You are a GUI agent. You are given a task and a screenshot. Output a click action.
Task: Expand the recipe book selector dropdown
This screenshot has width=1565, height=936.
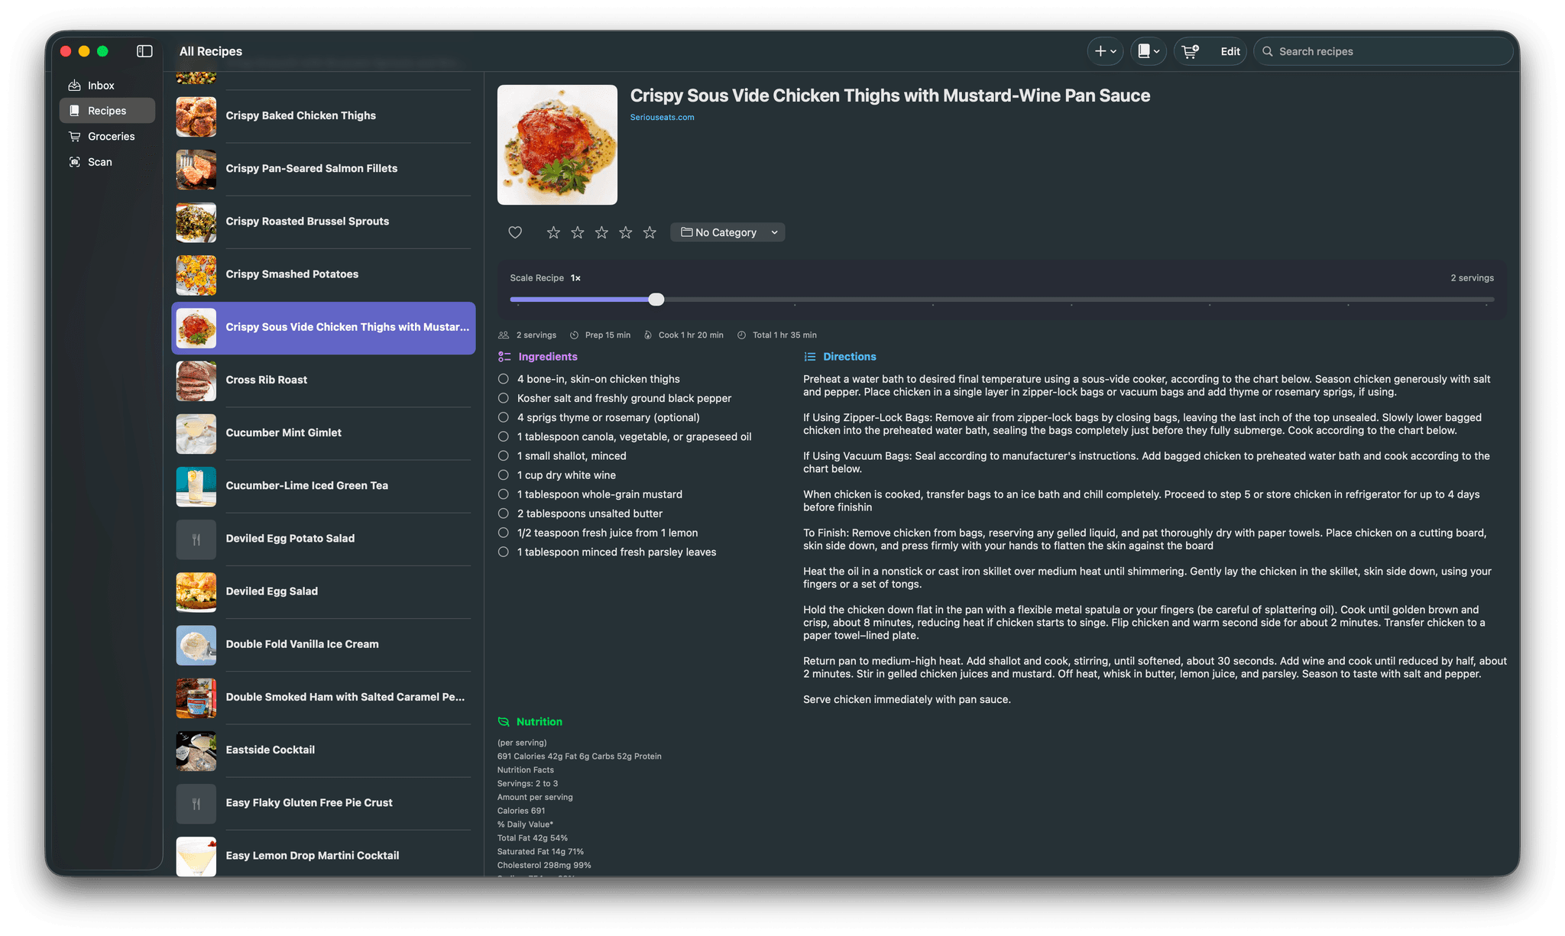(1148, 50)
